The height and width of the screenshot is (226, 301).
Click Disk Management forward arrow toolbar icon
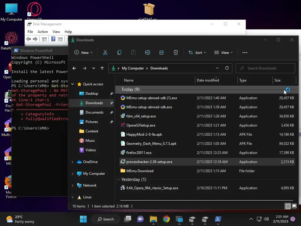pyautogui.click(x=35, y=39)
